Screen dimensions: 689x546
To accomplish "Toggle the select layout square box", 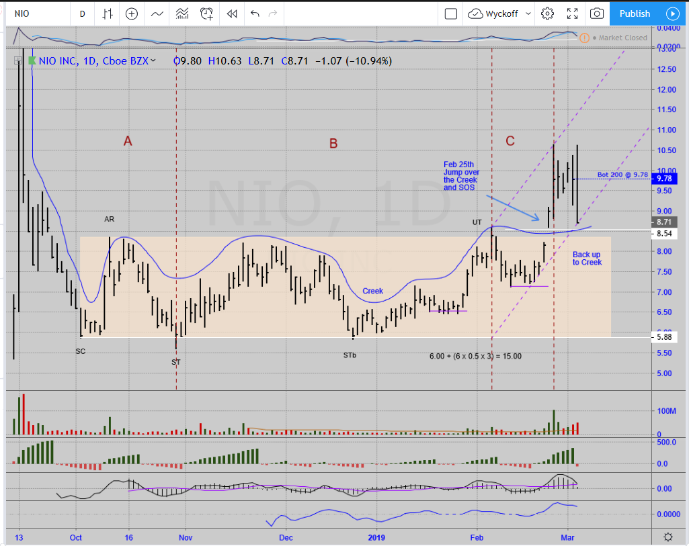I will pos(451,13).
